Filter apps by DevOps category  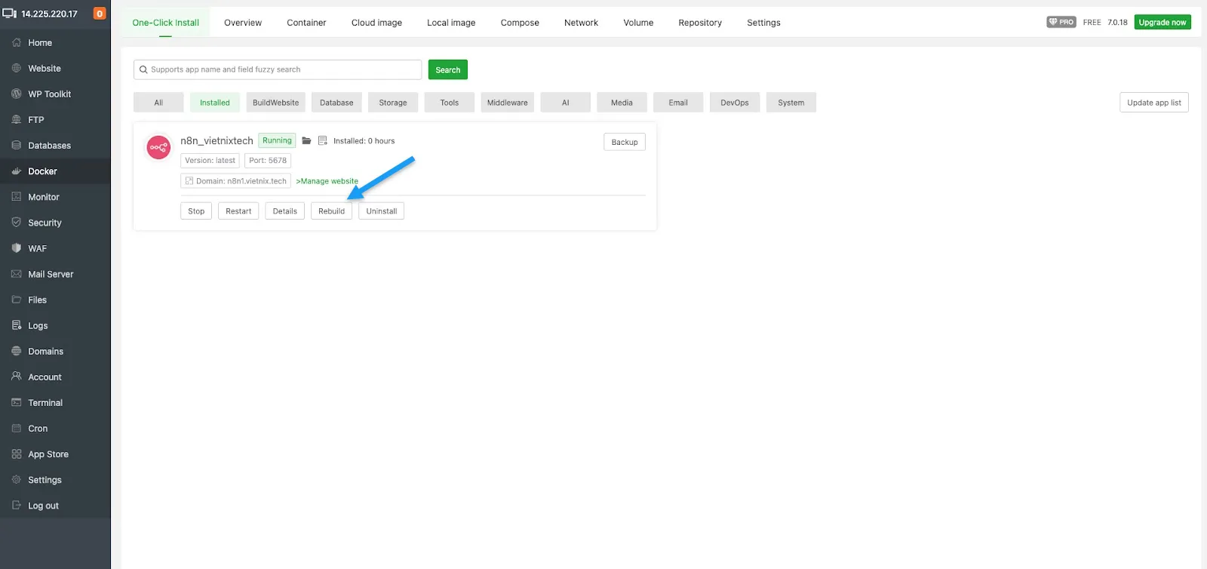click(735, 103)
